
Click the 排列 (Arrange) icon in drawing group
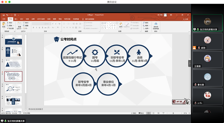coord(121,24)
